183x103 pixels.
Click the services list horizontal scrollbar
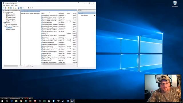pos(54,64)
